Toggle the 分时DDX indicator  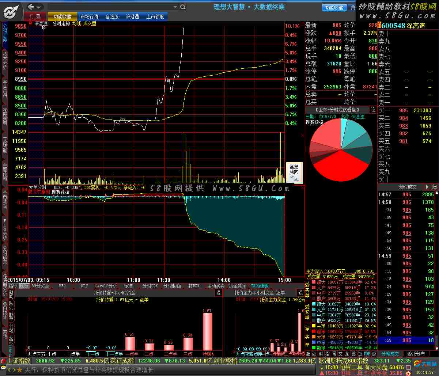pyautogui.click(x=150, y=286)
